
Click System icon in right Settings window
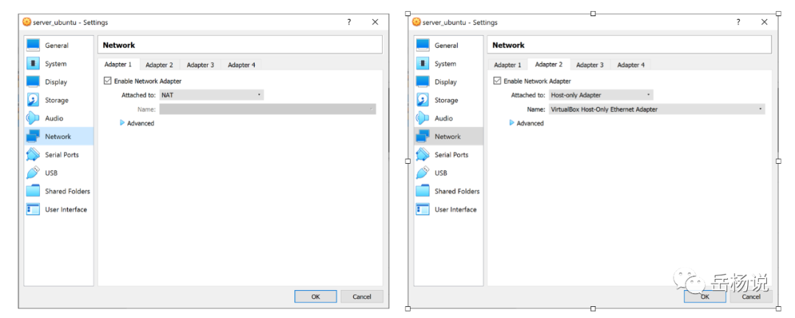423,64
